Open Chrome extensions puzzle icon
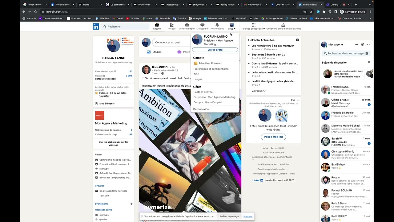Viewport: 394px width, 222px height. tap(324, 11)
